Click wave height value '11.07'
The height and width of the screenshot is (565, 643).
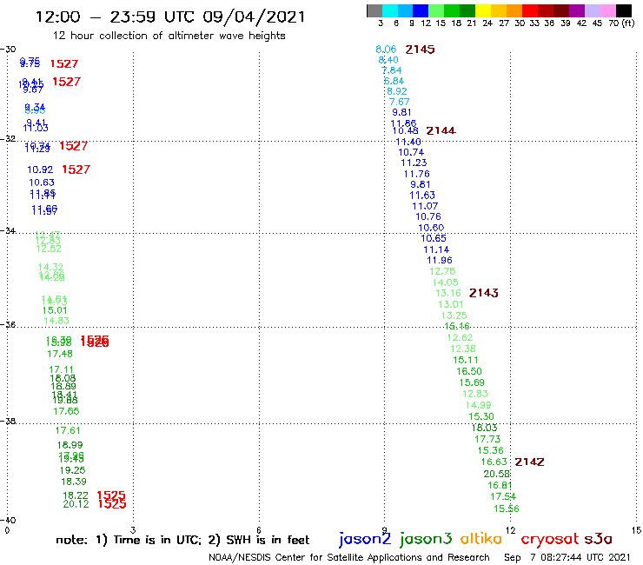[x=425, y=206]
